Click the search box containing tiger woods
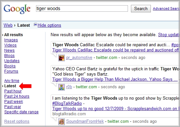180x127 pixels. [82, 8]
